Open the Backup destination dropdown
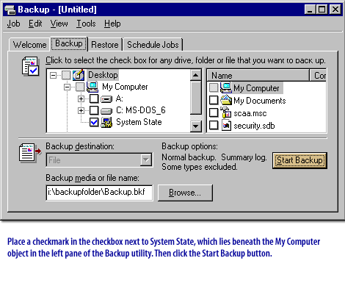The width and height of the screenshot is (345, 283). tap(146, 160)
